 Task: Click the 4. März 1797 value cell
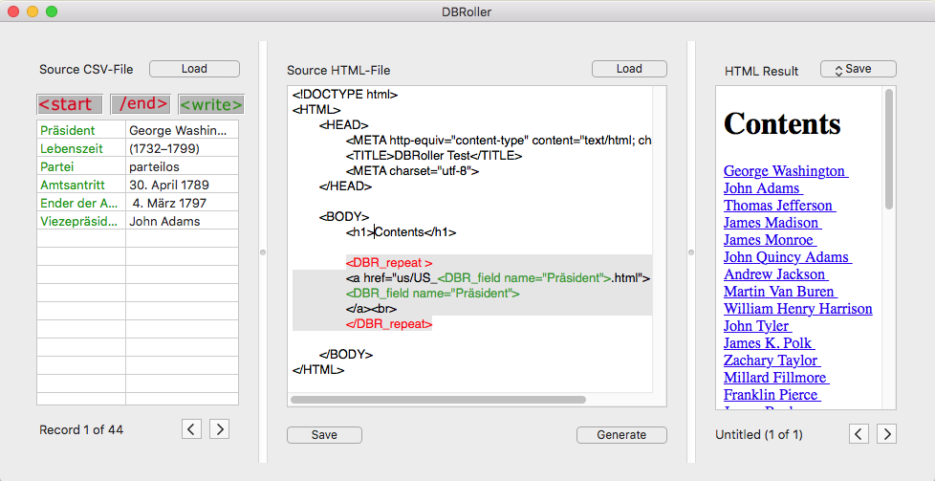[x=182, y=203]
